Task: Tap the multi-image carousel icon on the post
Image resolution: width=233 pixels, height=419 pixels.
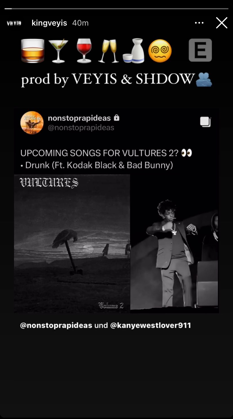Action: tap(205, 122)
